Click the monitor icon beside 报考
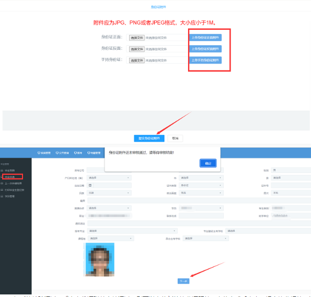This screenshot has width=311, height=297. pyautogui.click(x=75, y=153)
